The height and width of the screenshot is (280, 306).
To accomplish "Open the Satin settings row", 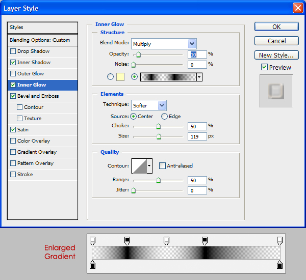I will point(42,130).
